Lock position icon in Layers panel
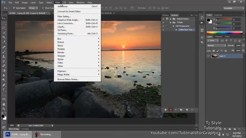Screen dimensions: 246x138 [222, 51]
